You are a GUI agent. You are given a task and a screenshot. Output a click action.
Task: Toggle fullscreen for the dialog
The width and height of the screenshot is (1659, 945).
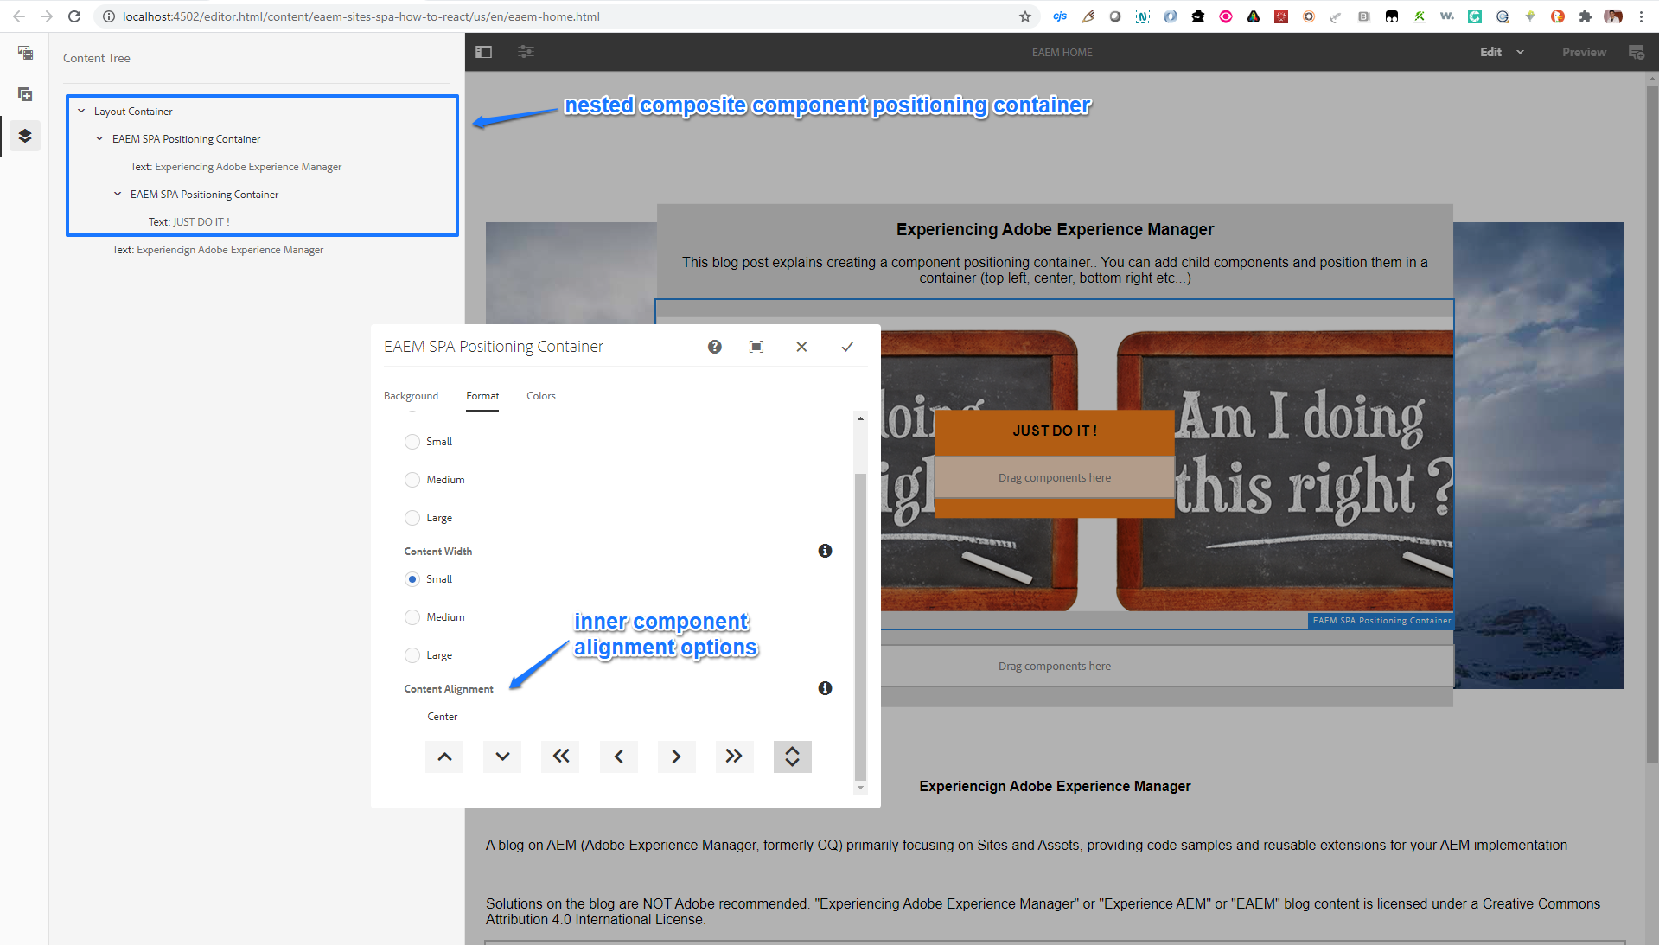point(756,347)
